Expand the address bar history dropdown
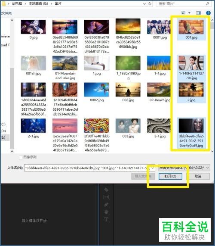This screenshot has width=215, height=246. tap(144, 4)
